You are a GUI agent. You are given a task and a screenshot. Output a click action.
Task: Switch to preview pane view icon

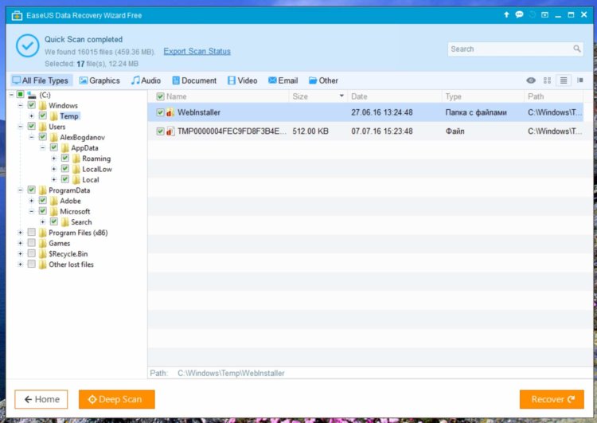[x=579, y=80]
